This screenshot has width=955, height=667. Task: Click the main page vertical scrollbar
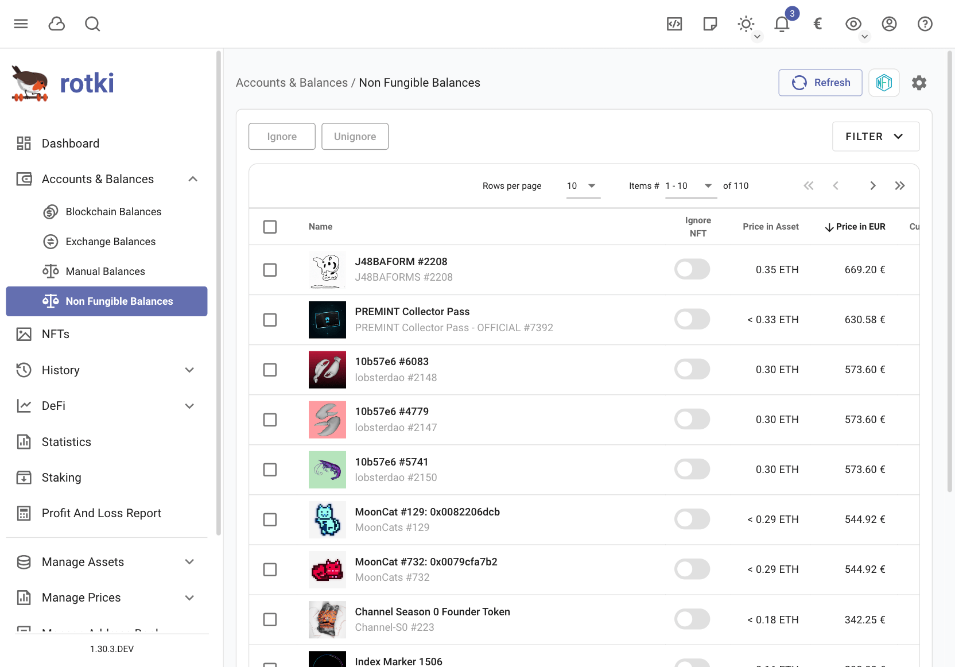click(x=949, y=271)
